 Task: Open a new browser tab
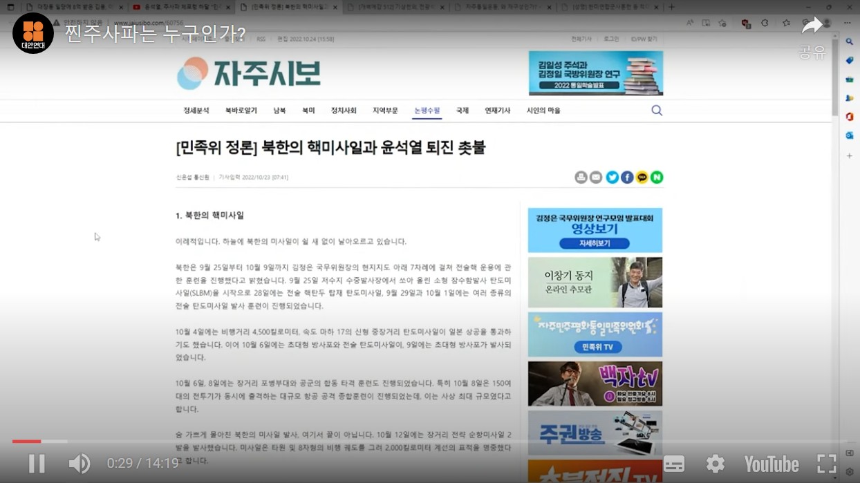tap(671, 7)
